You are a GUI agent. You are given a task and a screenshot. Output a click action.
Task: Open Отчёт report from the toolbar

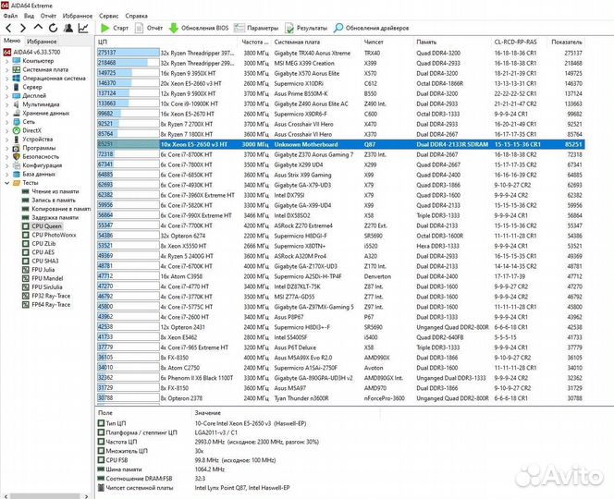click(148, 28)
